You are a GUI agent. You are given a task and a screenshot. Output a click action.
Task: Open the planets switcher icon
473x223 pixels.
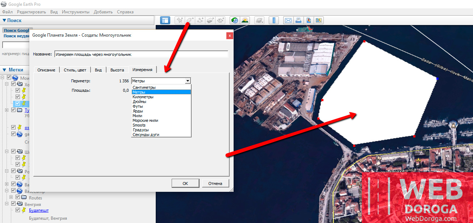coord(259,21)
